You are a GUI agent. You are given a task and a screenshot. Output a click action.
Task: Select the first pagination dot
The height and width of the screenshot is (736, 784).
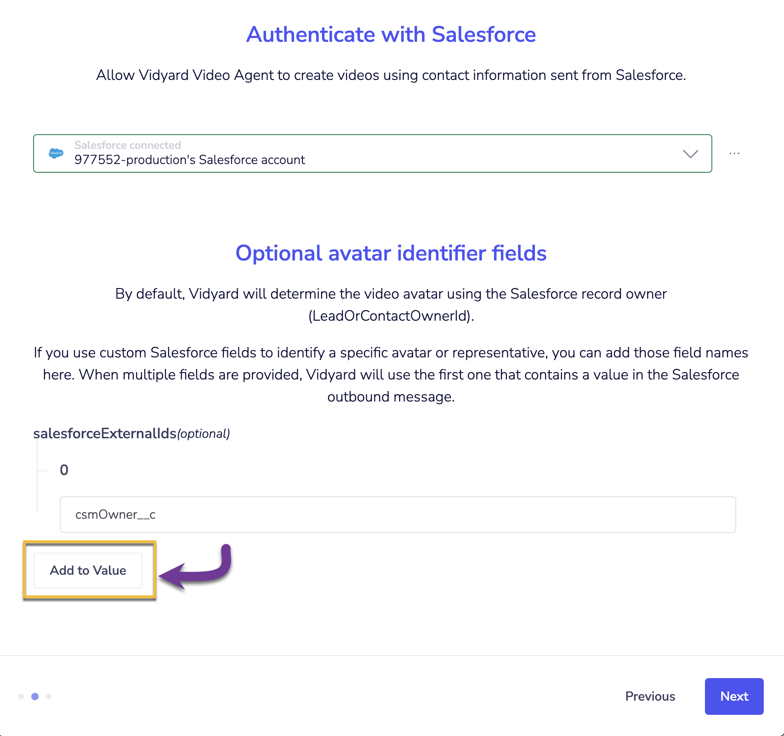[21, 696]
